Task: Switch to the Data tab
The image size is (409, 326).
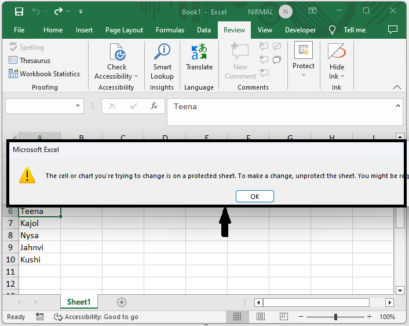Action: (x=204, y=30)
